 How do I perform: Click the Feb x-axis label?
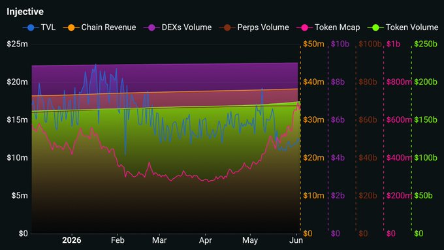[x=118, y=240]
